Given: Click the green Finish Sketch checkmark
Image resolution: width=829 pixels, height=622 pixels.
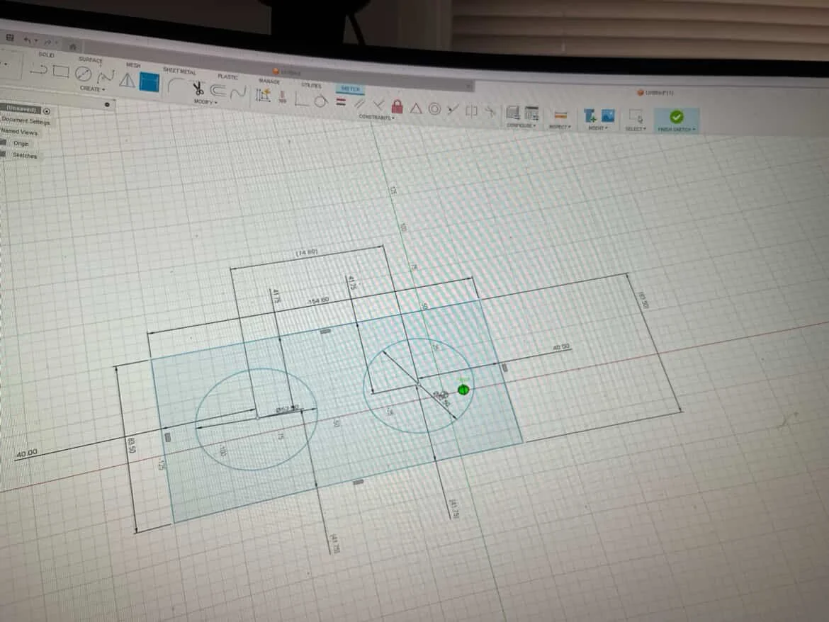Looking at the screenshot, I should (676, 117).
